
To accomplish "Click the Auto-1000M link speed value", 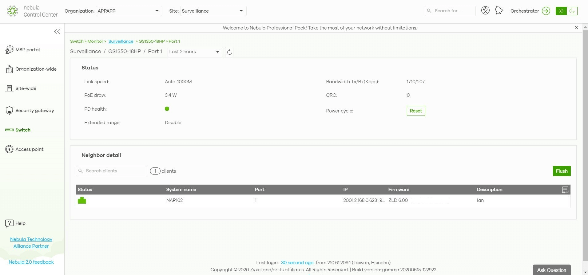I will (x=178, y=82).
